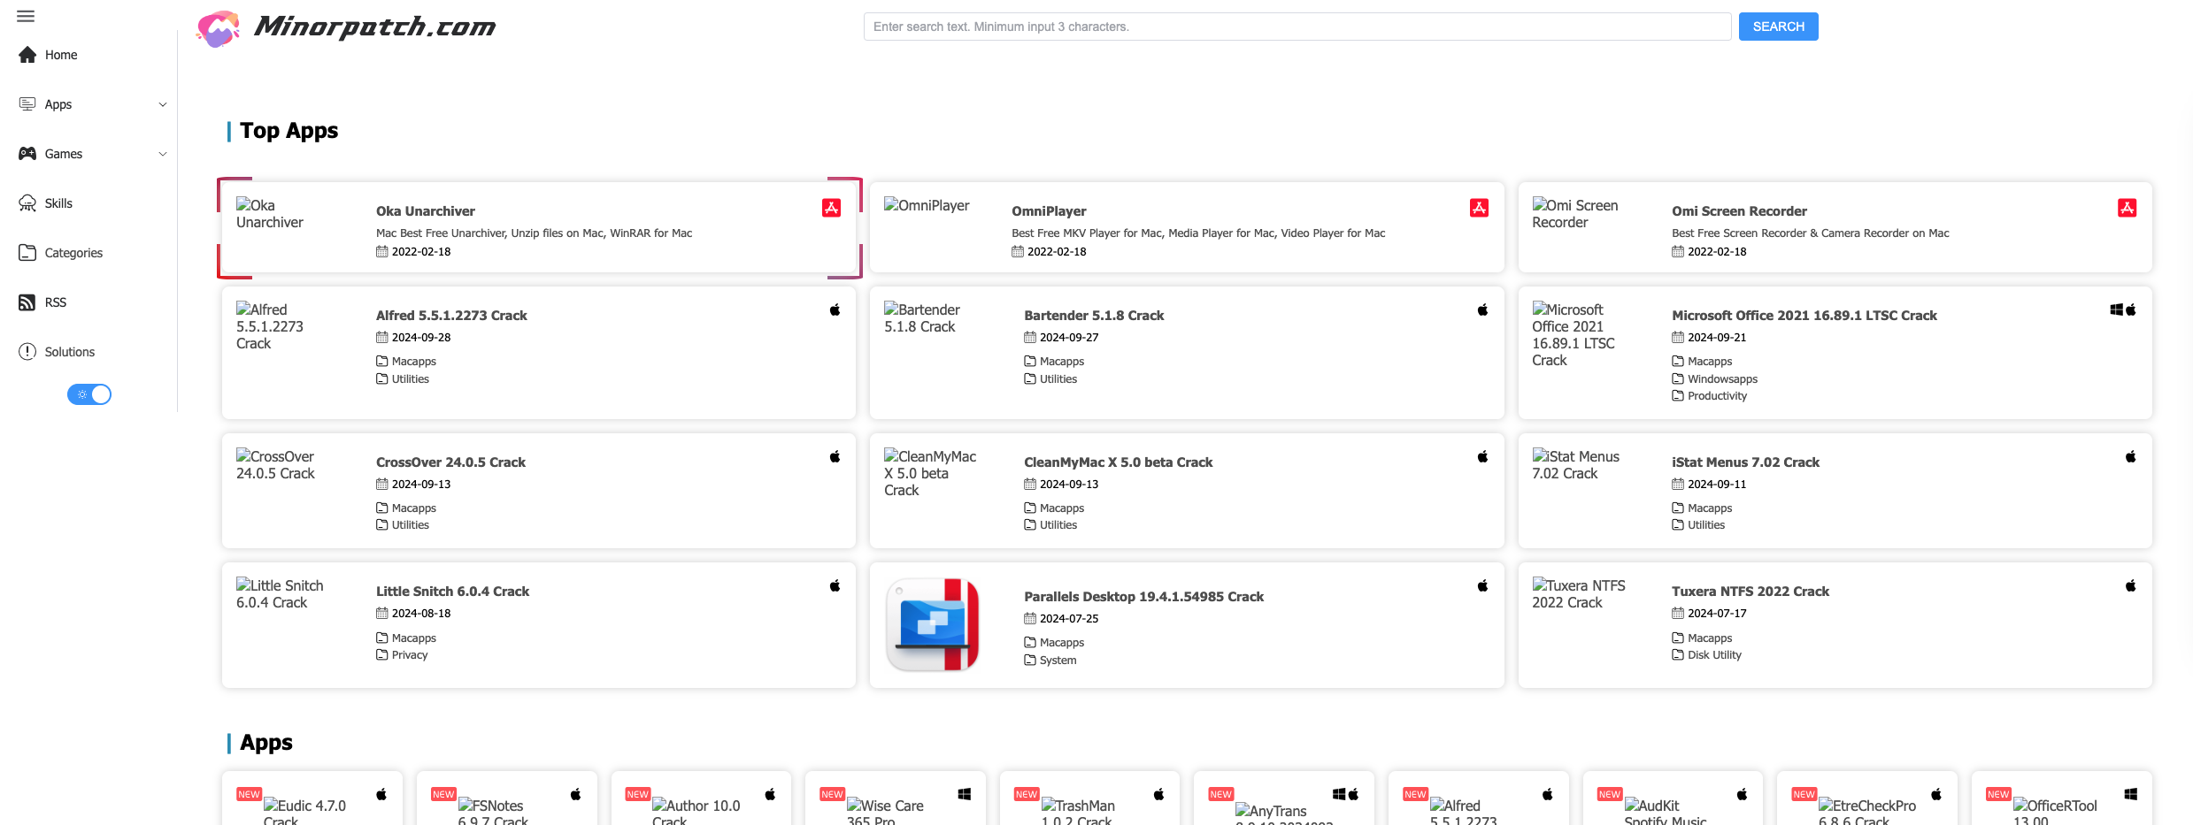2193x825 pixels.
Task: Select Productivity category on Microsoft Office card
Action: (1717, 396)
